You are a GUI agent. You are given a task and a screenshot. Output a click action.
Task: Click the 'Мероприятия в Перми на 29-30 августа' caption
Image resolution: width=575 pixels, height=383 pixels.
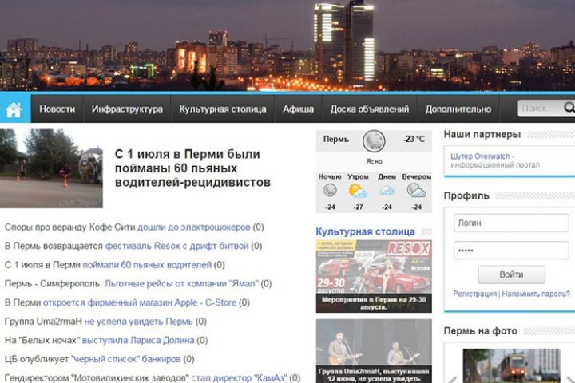point(374,303)
